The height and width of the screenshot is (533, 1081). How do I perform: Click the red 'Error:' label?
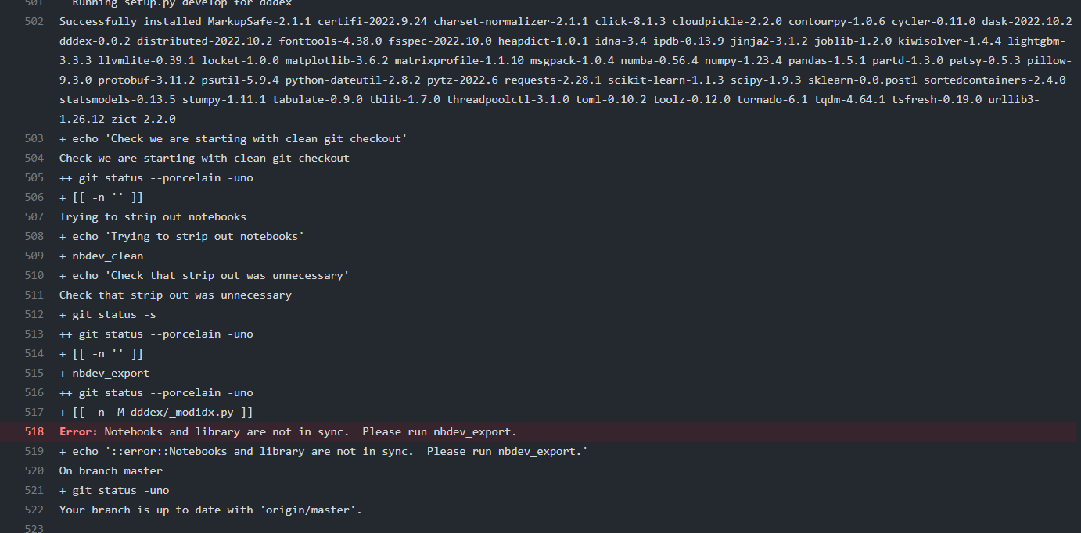[x=79, y=431]
